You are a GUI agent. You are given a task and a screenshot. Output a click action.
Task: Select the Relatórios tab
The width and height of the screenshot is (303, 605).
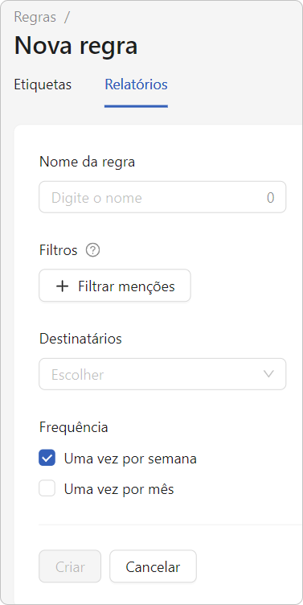[136, 84]
